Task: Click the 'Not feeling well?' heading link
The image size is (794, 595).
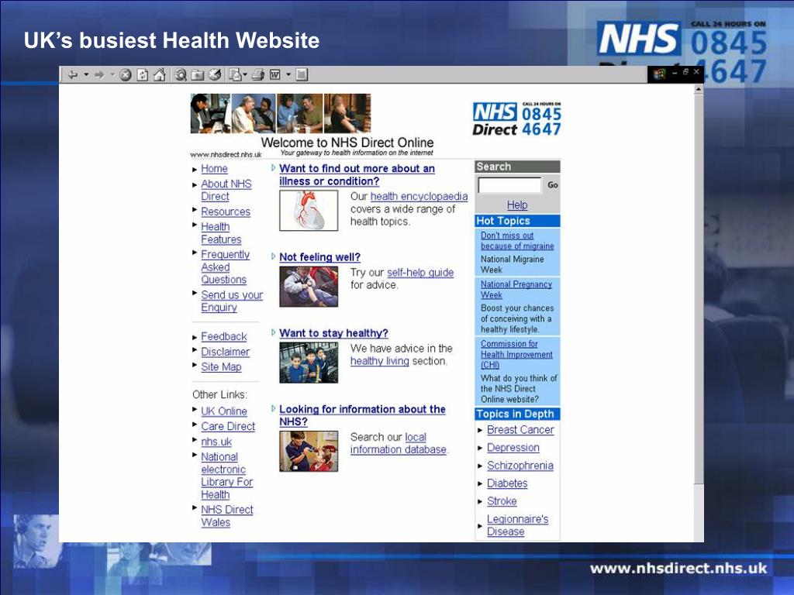Action: tap(319, 257)
